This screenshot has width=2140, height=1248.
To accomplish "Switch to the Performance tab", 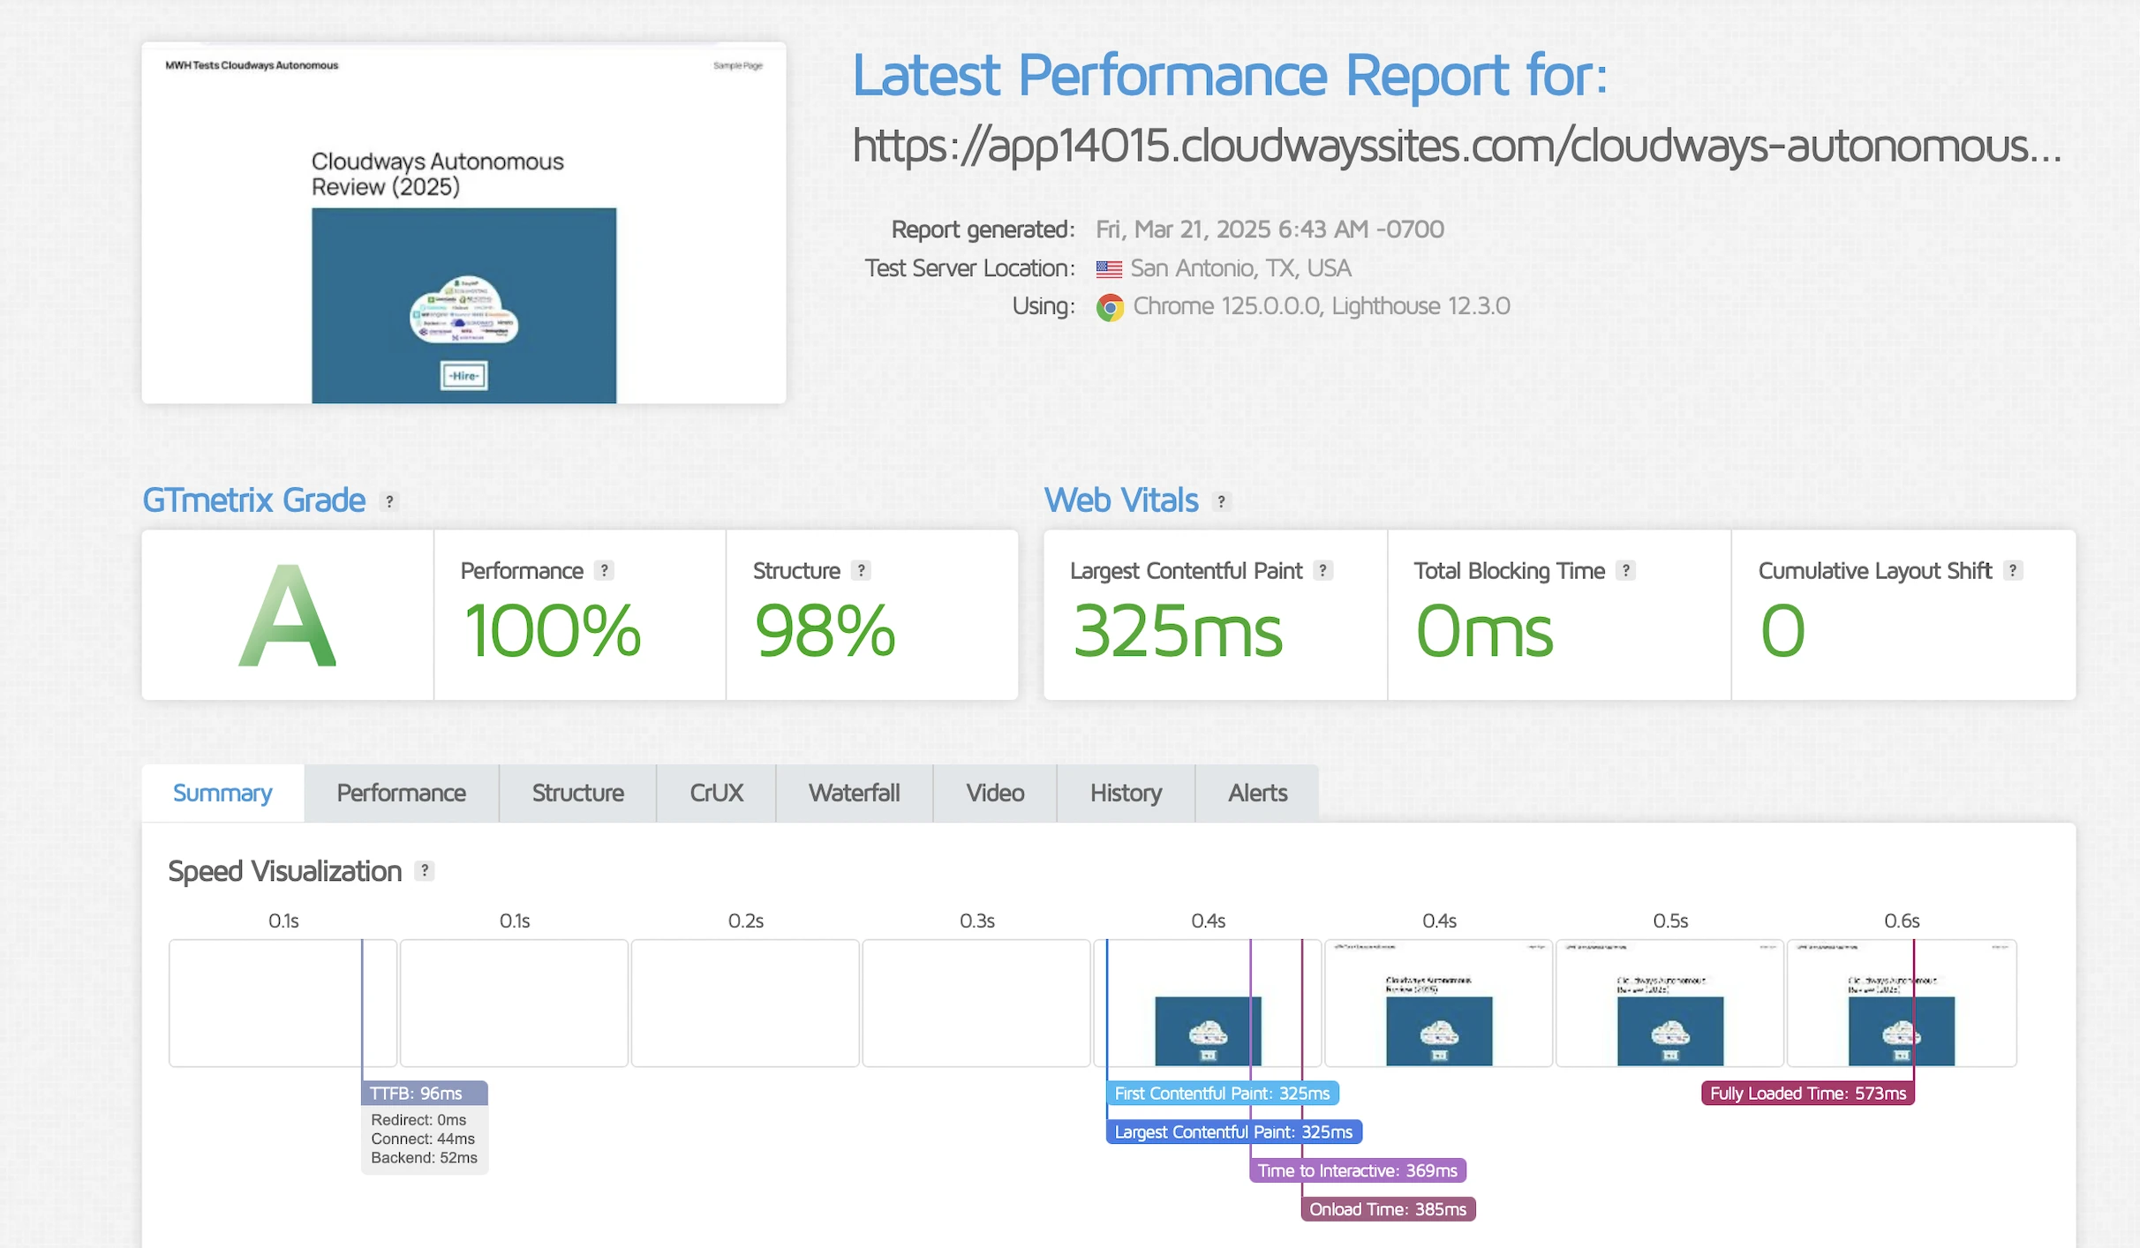I will (x=401, y=793).
